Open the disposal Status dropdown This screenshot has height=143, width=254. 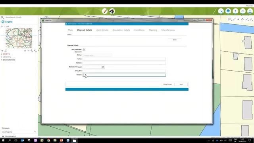97,55
